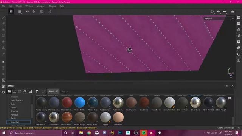Screen dimensions: 242x136
Task: Open the video camera dropdown in top toolbar
Action: coord(225,12)
